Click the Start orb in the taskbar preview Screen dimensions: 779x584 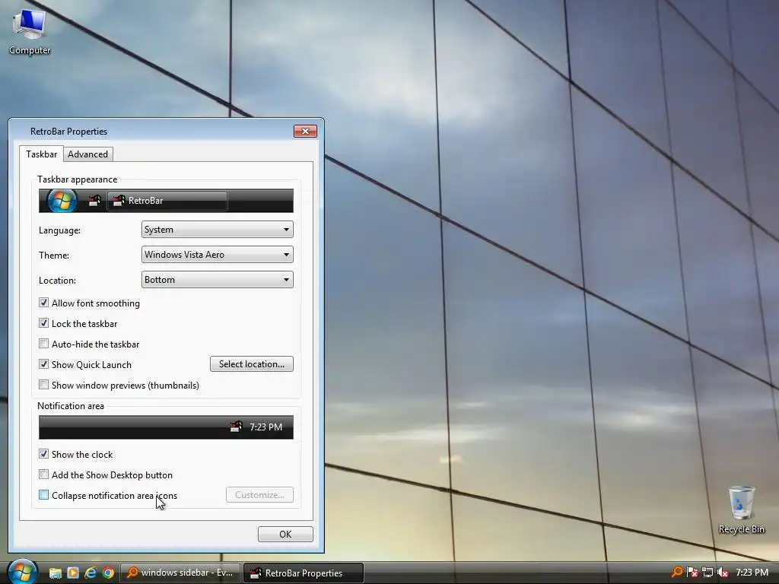tap(62, 201)
